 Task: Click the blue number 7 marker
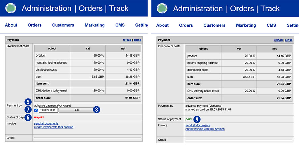coord(28,110)
